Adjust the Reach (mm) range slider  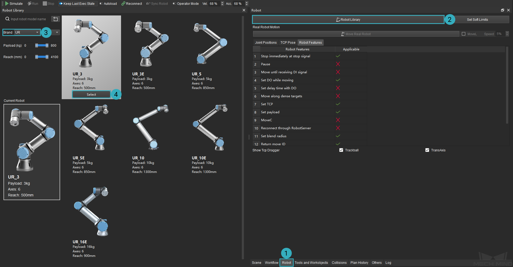tap(42, 57)
